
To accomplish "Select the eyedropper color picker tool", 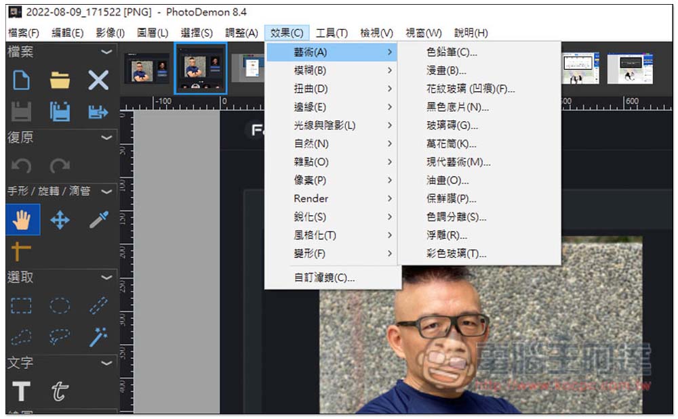I will point(98,220).
